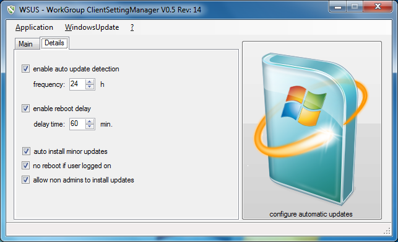Close the WSUS ClientSettingManager window
This screenshot has height=242, width=398.
tap(378, 7)
